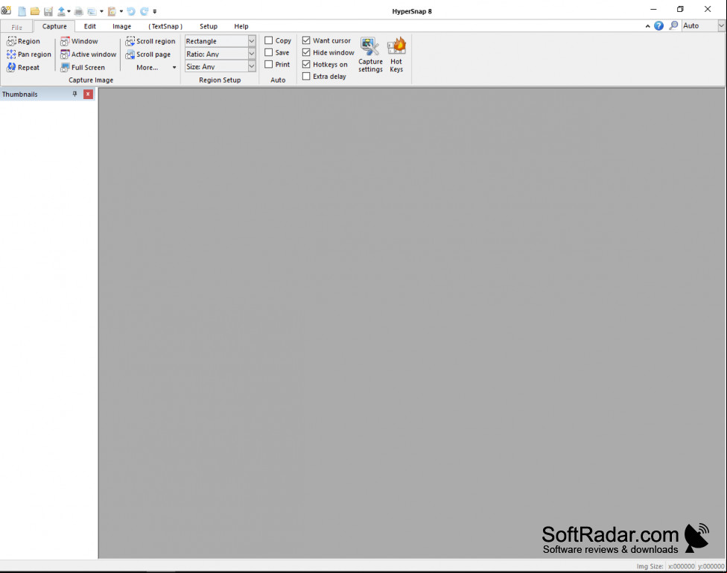
Task: Open Capture settings
Action: click(370, 54)
